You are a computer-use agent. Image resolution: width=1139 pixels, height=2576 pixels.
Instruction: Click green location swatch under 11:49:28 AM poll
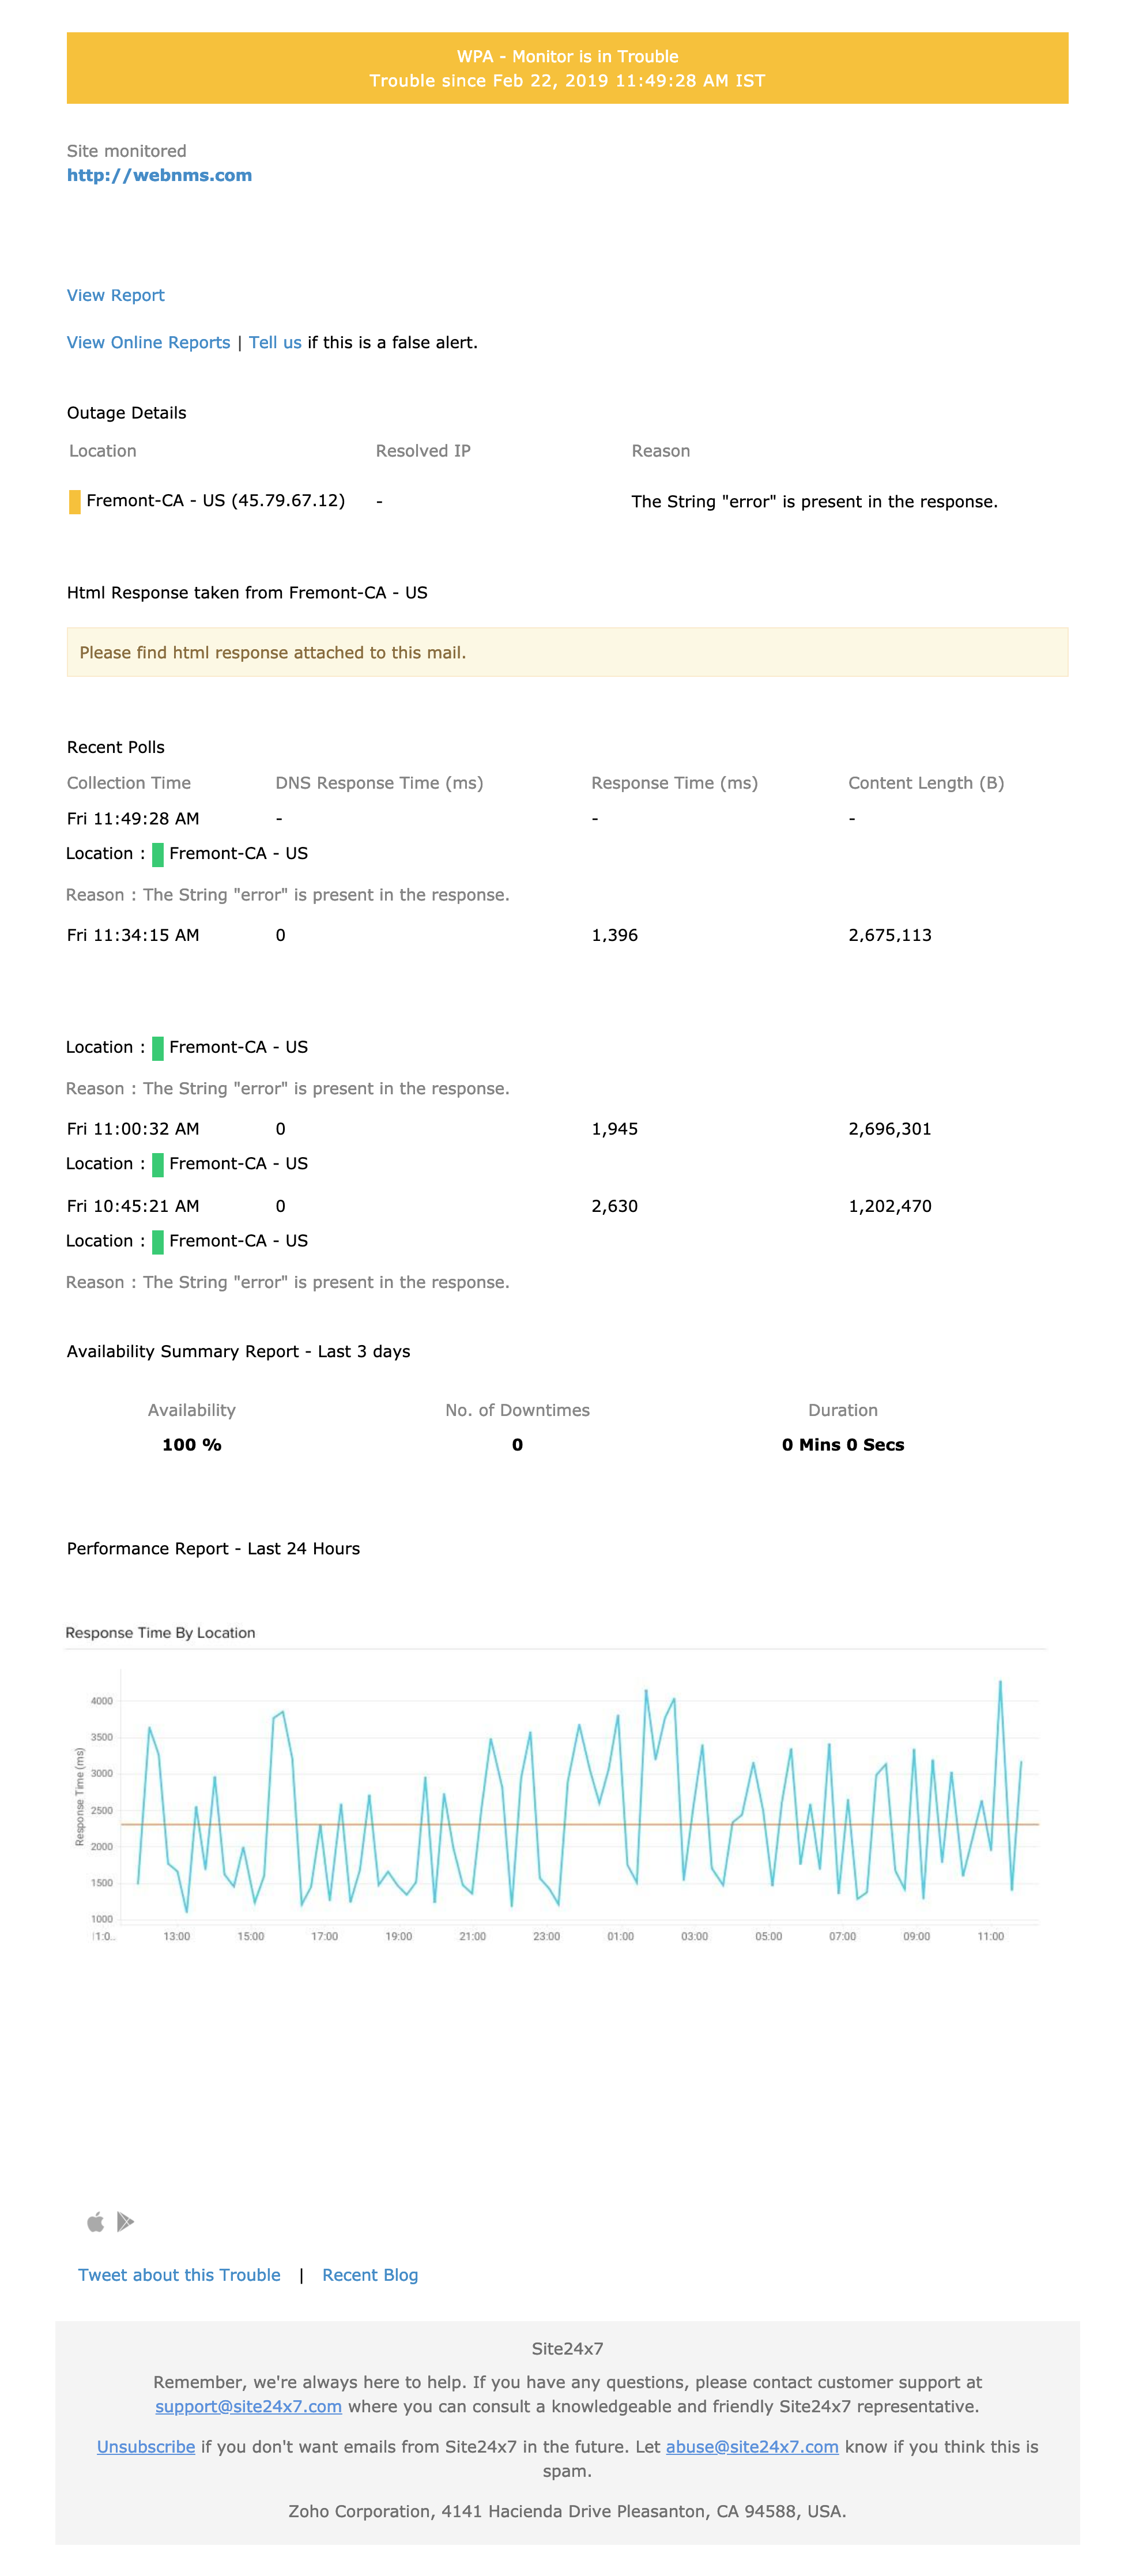[157, 854]
